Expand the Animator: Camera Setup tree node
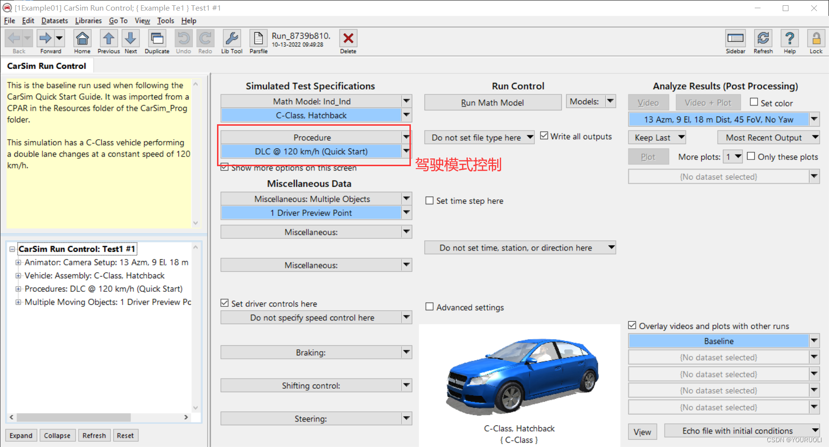The width and height of the screenshot is (829, 447). (18, 263)
